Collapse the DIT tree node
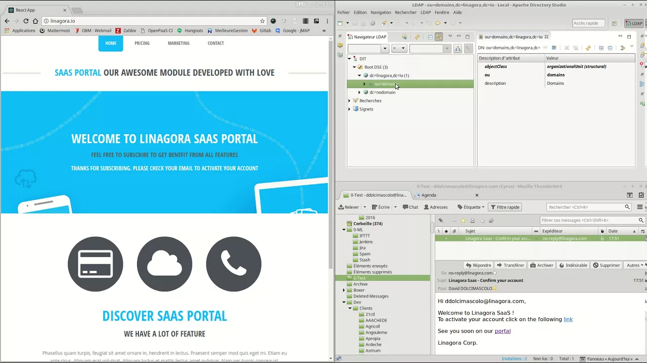647x363 pixels. 349,59
